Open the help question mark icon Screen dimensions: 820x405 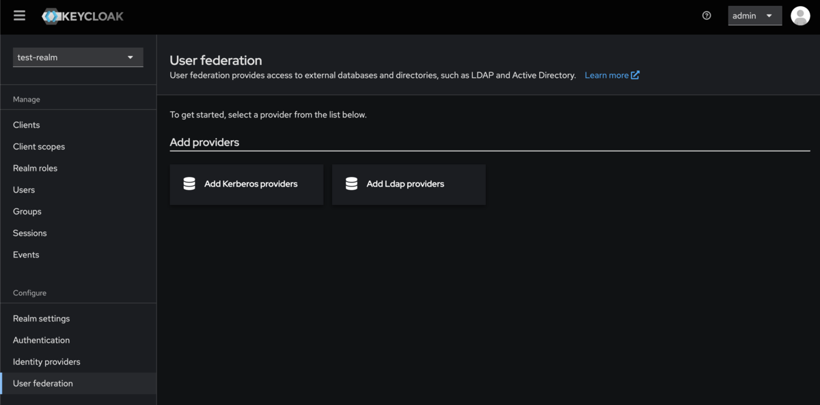707,16
